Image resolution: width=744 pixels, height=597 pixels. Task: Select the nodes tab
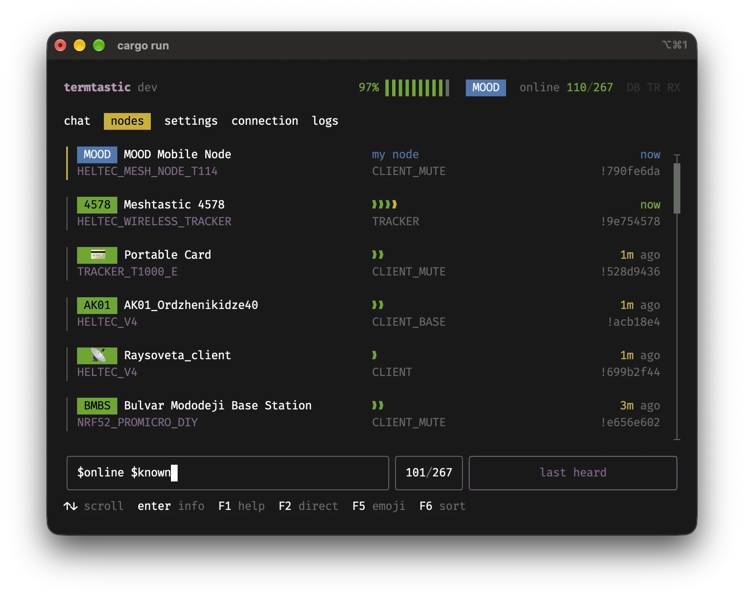(x=127, y=121)
